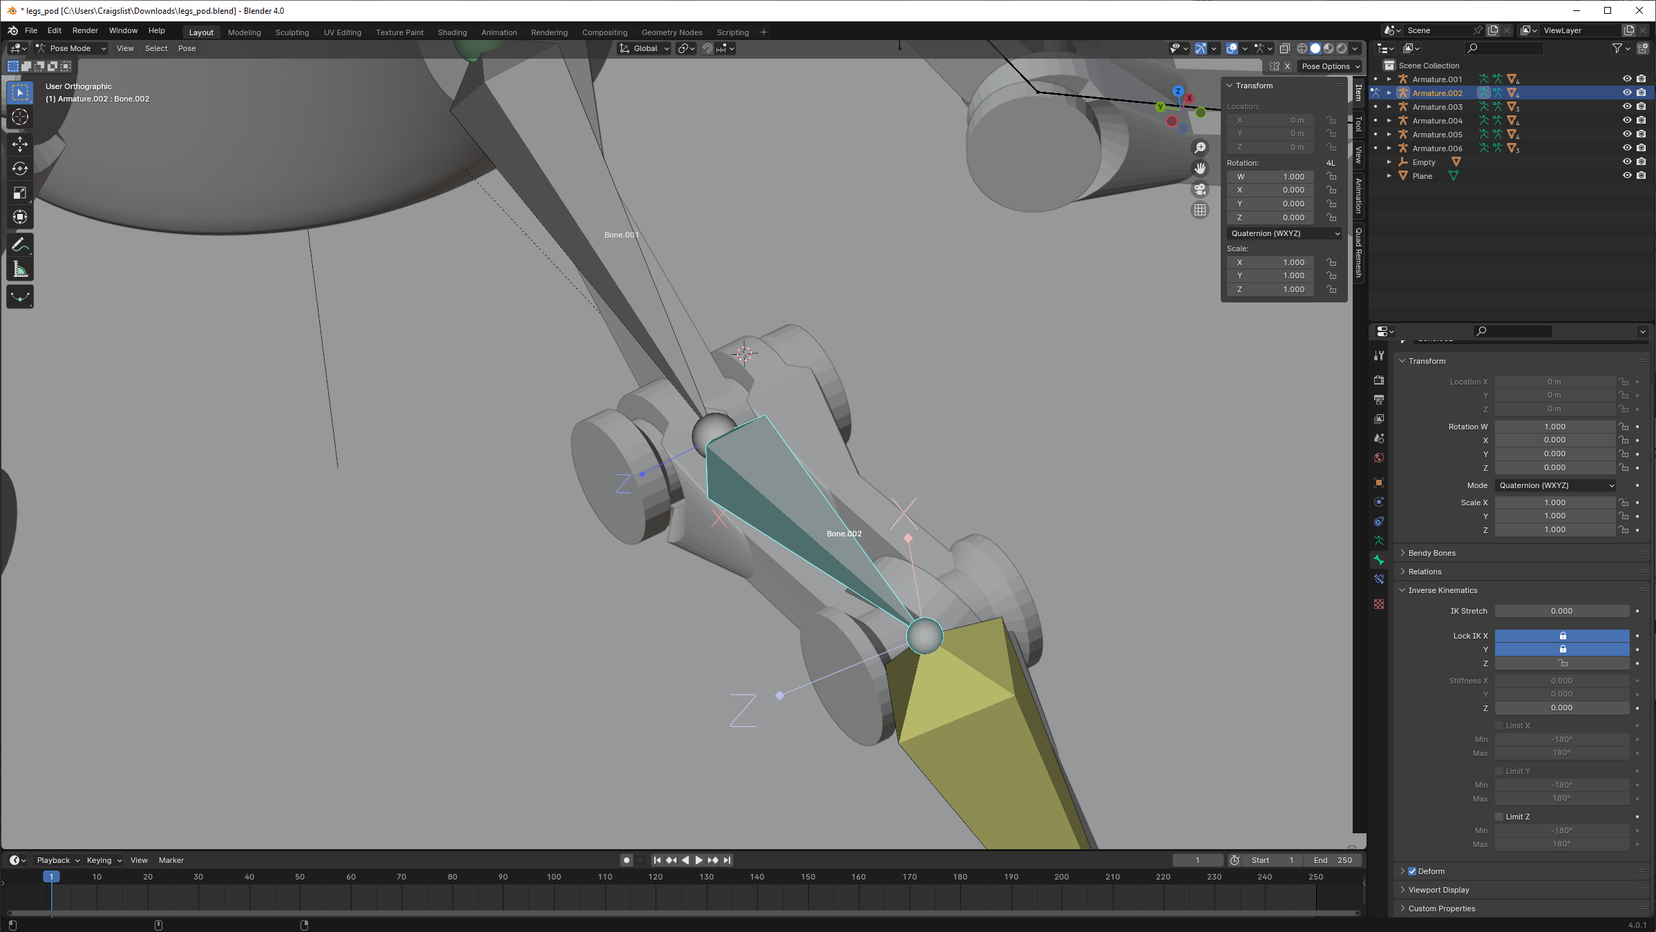
Task: Open the Global transform orientation dropdown
Action: (644, 48)
